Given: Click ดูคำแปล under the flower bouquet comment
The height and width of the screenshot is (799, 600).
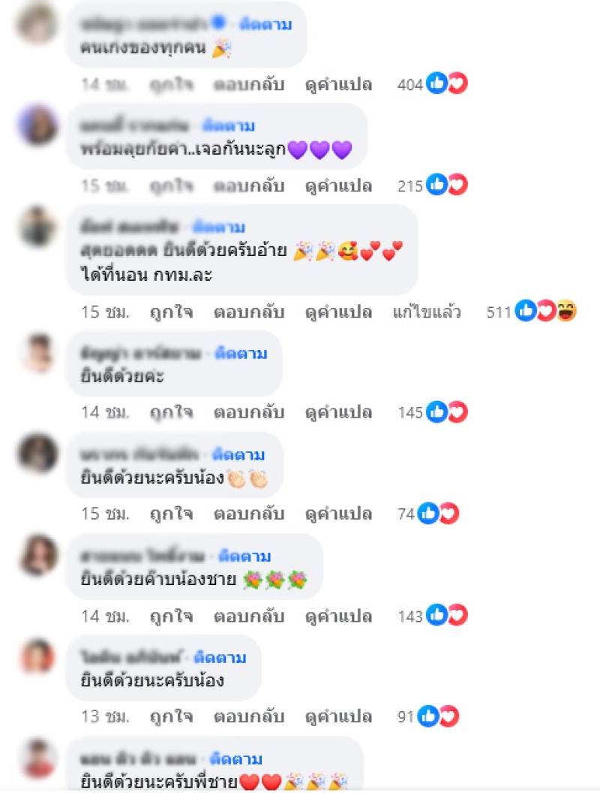Looking at the screenshot, I should tap(338, 616).
